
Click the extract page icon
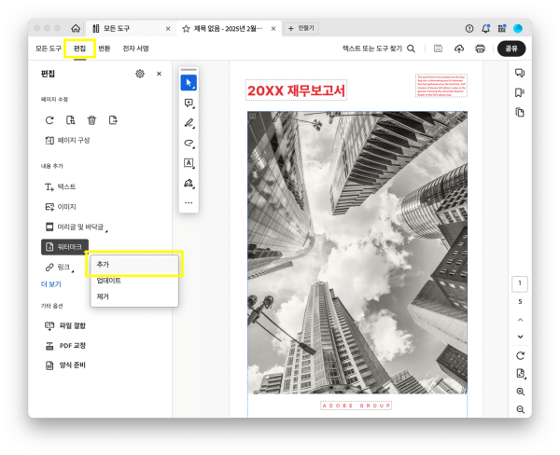(113, 120)
